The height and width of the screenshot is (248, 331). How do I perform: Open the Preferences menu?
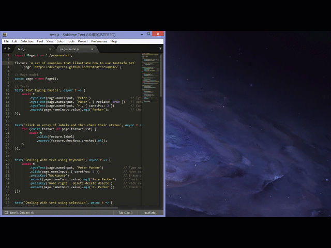[99, 41]
